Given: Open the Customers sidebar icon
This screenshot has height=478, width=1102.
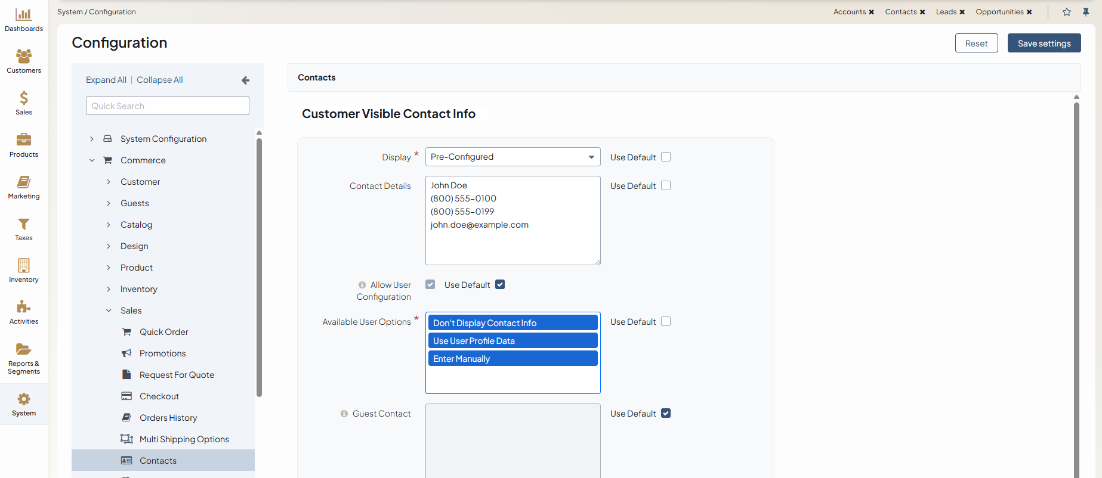Looking at the screenshot, I should click(x=24, y=57).
